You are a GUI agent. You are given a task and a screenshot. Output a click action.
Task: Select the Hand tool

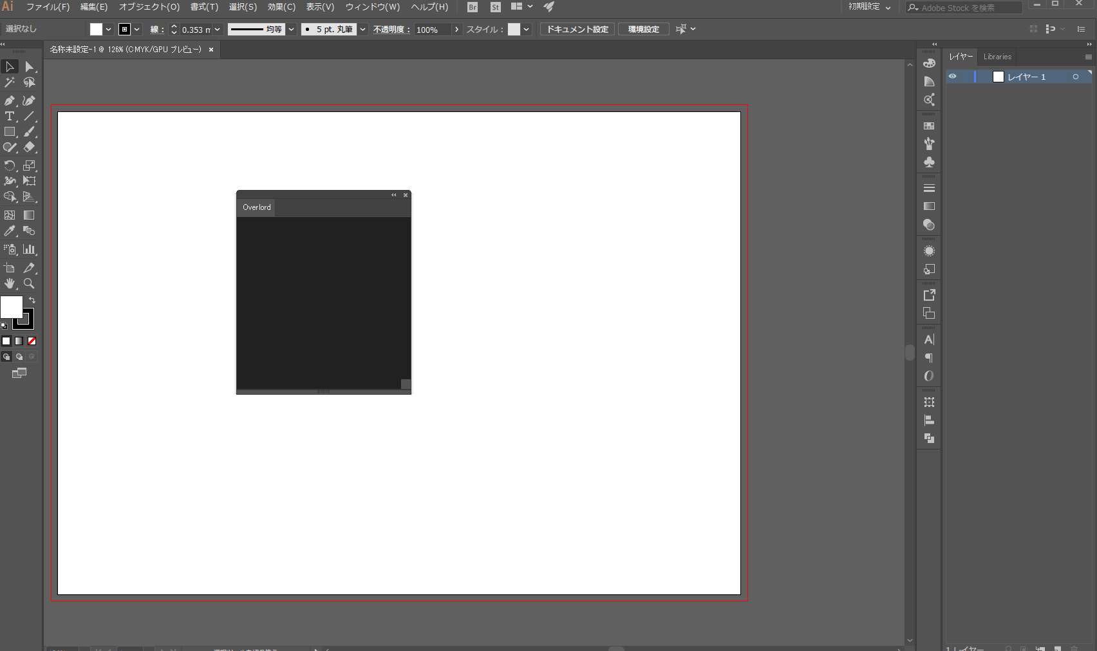(x=9, y=283)
